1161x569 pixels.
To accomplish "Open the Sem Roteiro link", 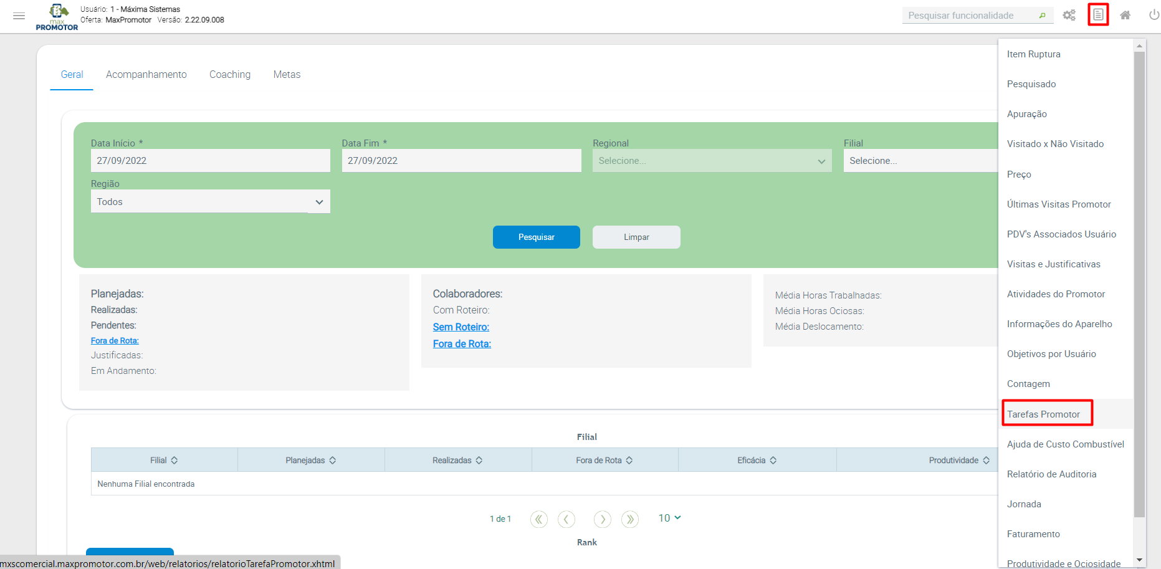I will coord(461,327).
